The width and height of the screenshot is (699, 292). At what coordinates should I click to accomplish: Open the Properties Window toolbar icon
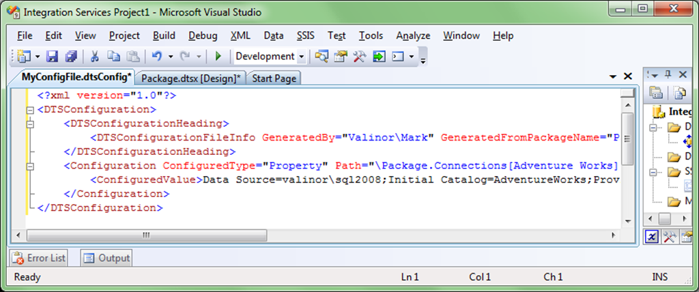(x=341, y=57)
